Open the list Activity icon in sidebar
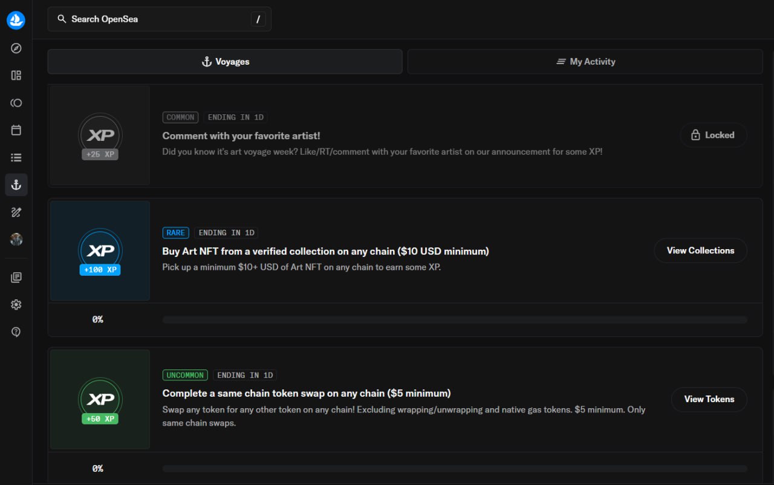 pyautogui.click(x=16, y=157)
